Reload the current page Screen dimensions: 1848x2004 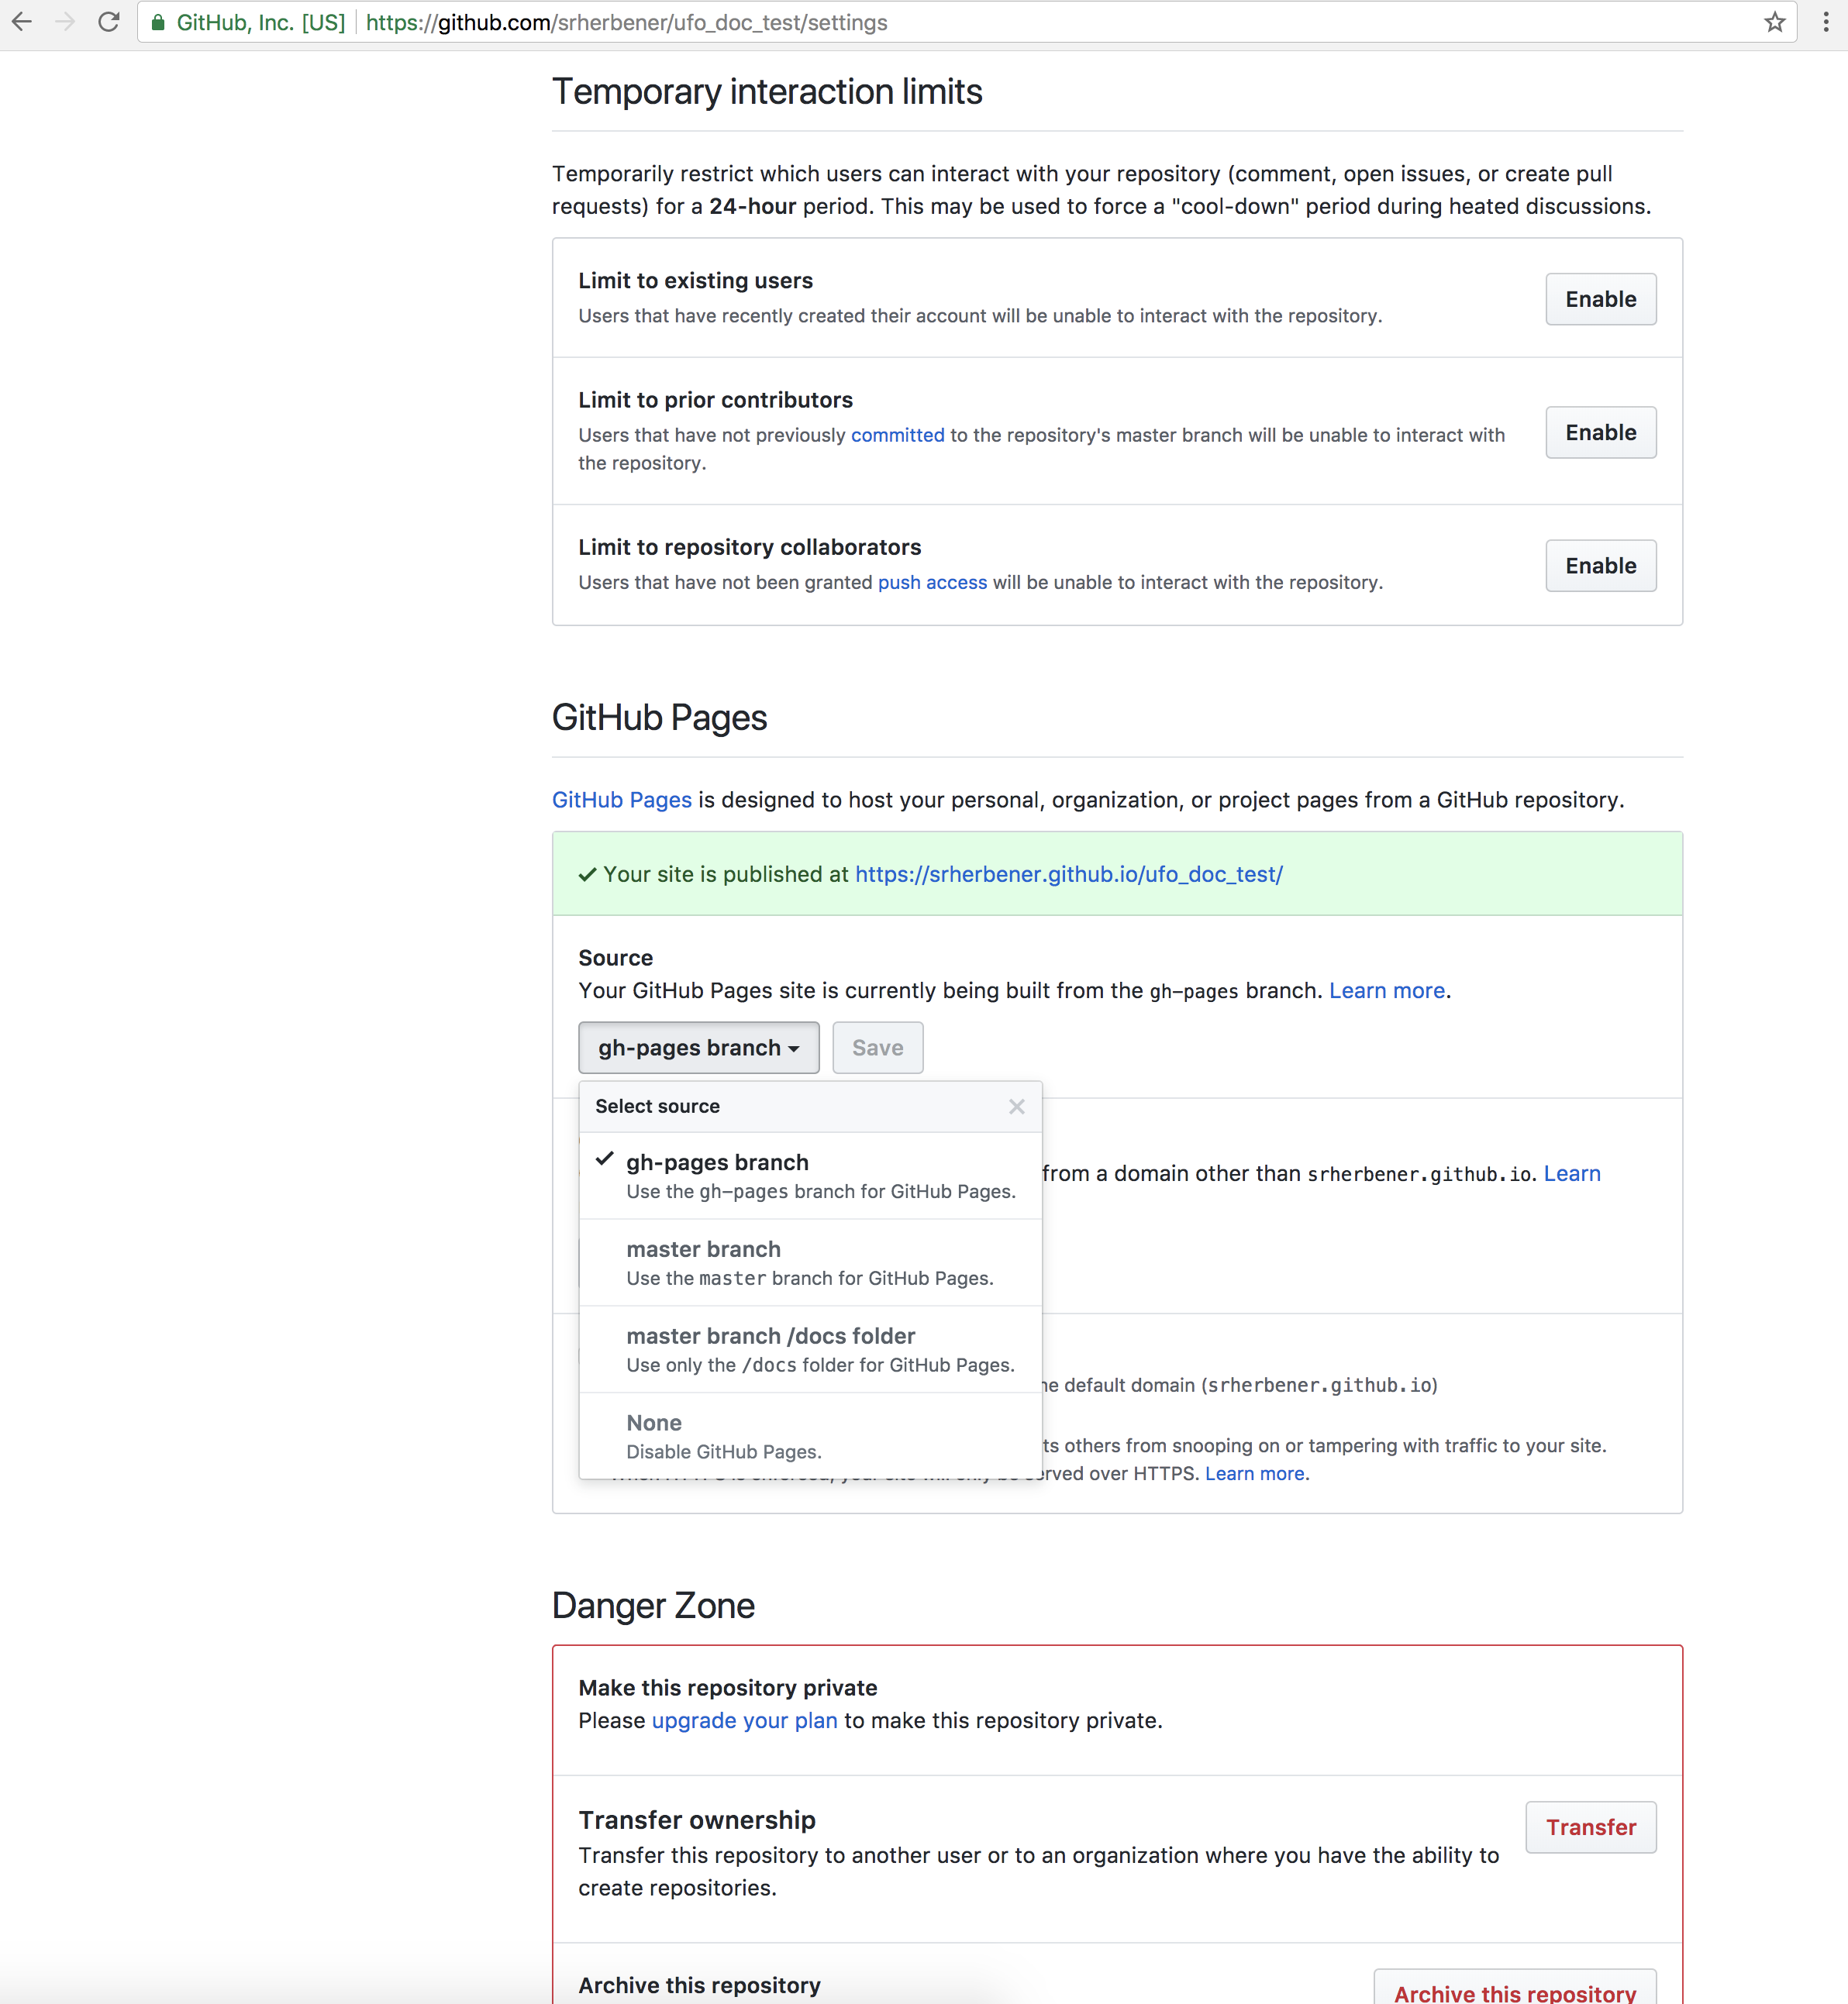pos(109,22)
